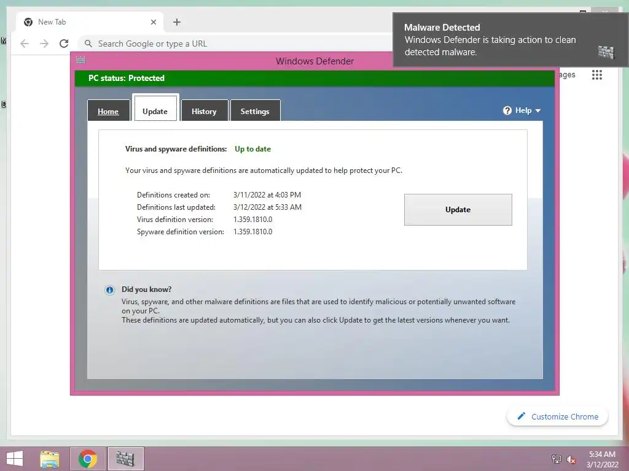629x471 pixels.
Task: Go back in Chrome
Action: click(x=25, y=44)
